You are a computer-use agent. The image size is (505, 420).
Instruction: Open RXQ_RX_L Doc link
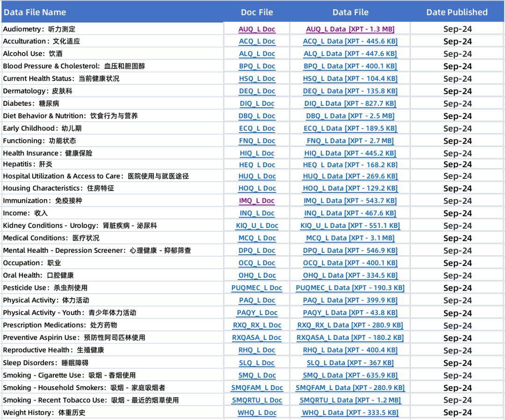[257, 325]
